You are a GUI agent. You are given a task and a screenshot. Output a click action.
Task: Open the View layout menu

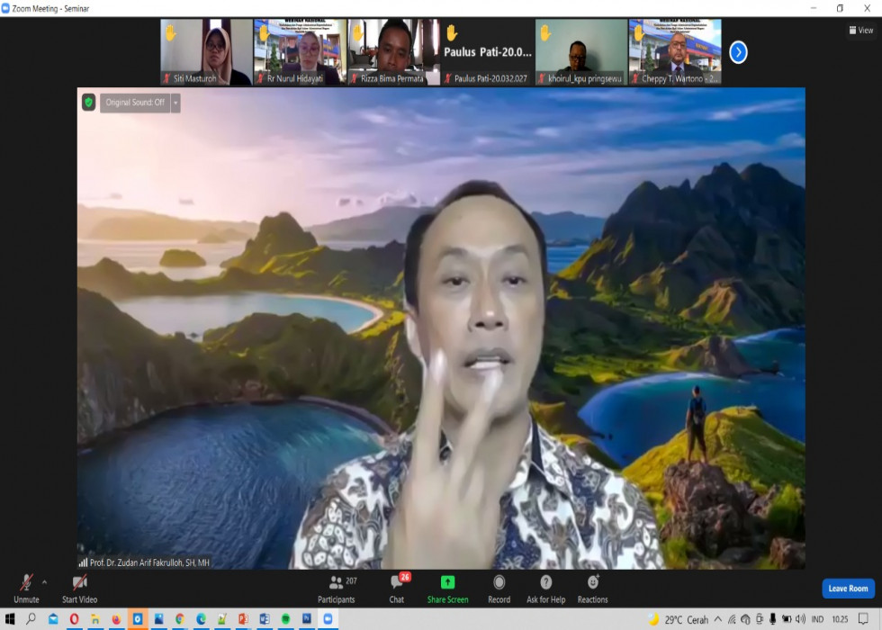[861, 30]
